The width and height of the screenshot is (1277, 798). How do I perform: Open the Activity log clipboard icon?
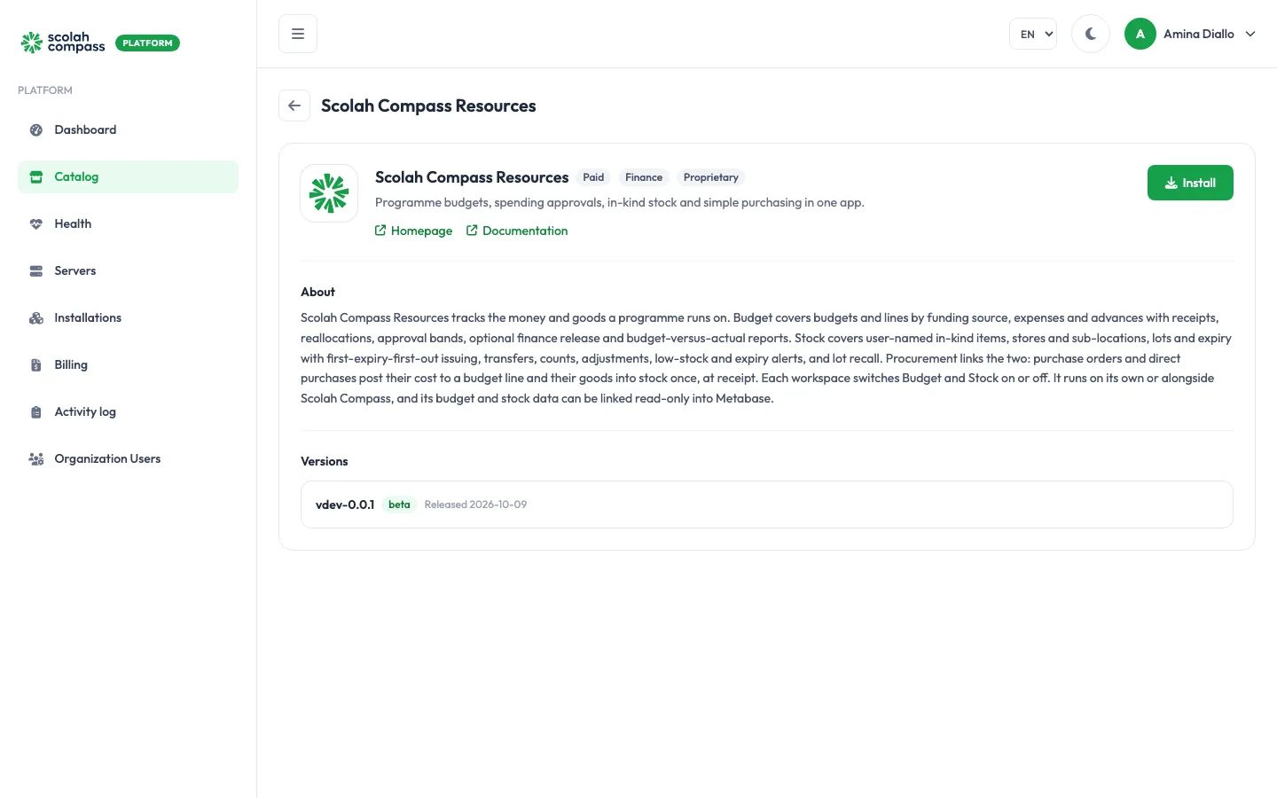[x=36, y=411]
